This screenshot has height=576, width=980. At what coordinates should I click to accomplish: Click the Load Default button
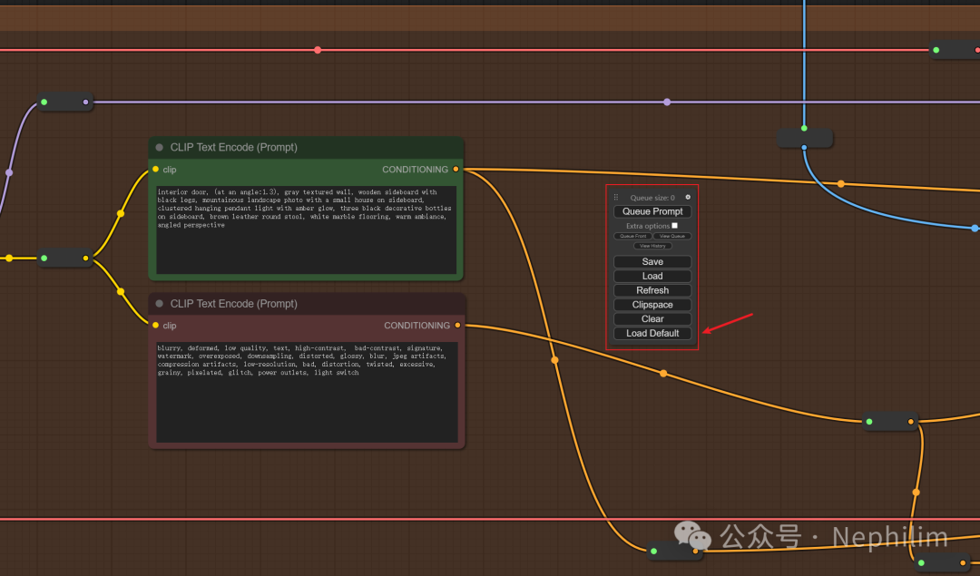coord(652,334)
